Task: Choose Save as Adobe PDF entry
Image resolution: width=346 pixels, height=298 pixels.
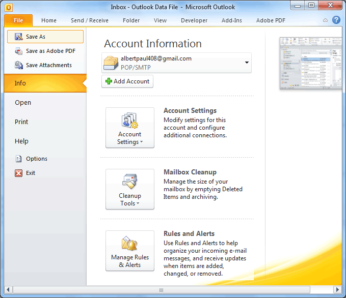Action: (x=45, y=51)
